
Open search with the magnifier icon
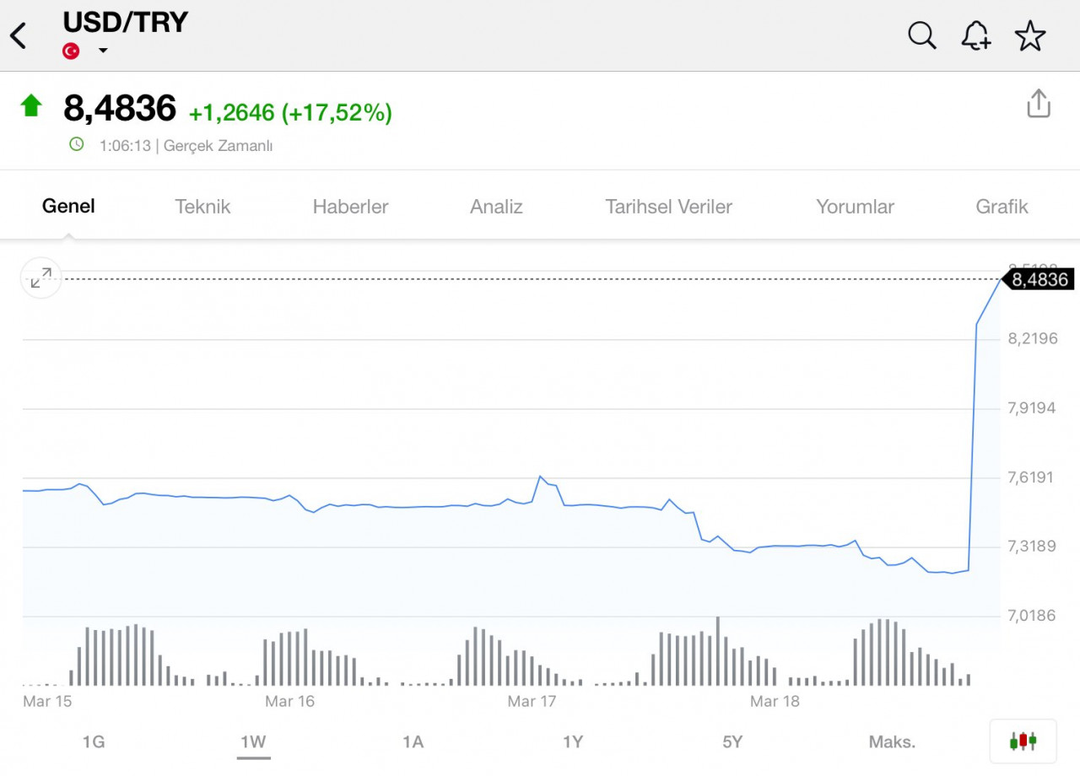(921, 35)
